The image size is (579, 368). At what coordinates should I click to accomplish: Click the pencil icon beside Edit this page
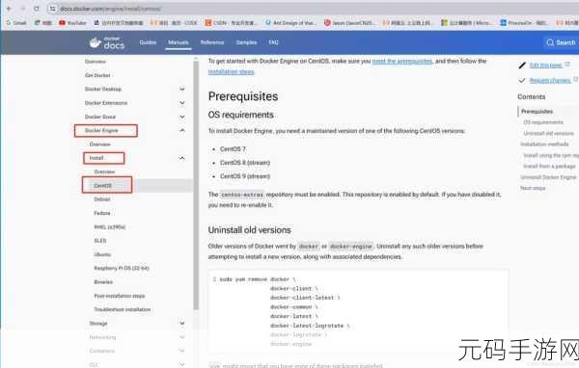pyautogui.click(x=522, y=66)
